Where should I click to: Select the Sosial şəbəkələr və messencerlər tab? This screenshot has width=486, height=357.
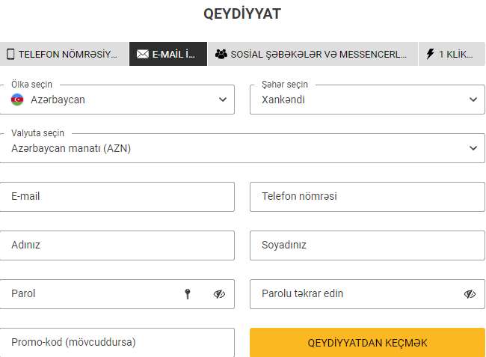(313, 54)
